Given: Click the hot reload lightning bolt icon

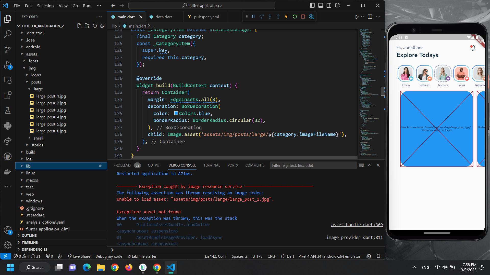Looking at the screenshot, I should (286, 17).
